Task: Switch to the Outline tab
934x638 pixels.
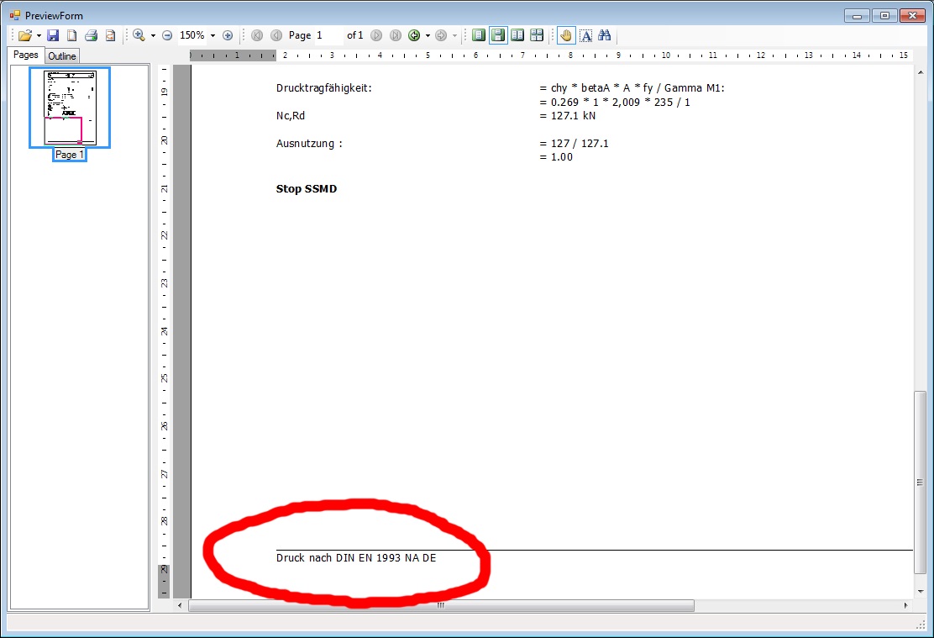Action: pos(61,56)
